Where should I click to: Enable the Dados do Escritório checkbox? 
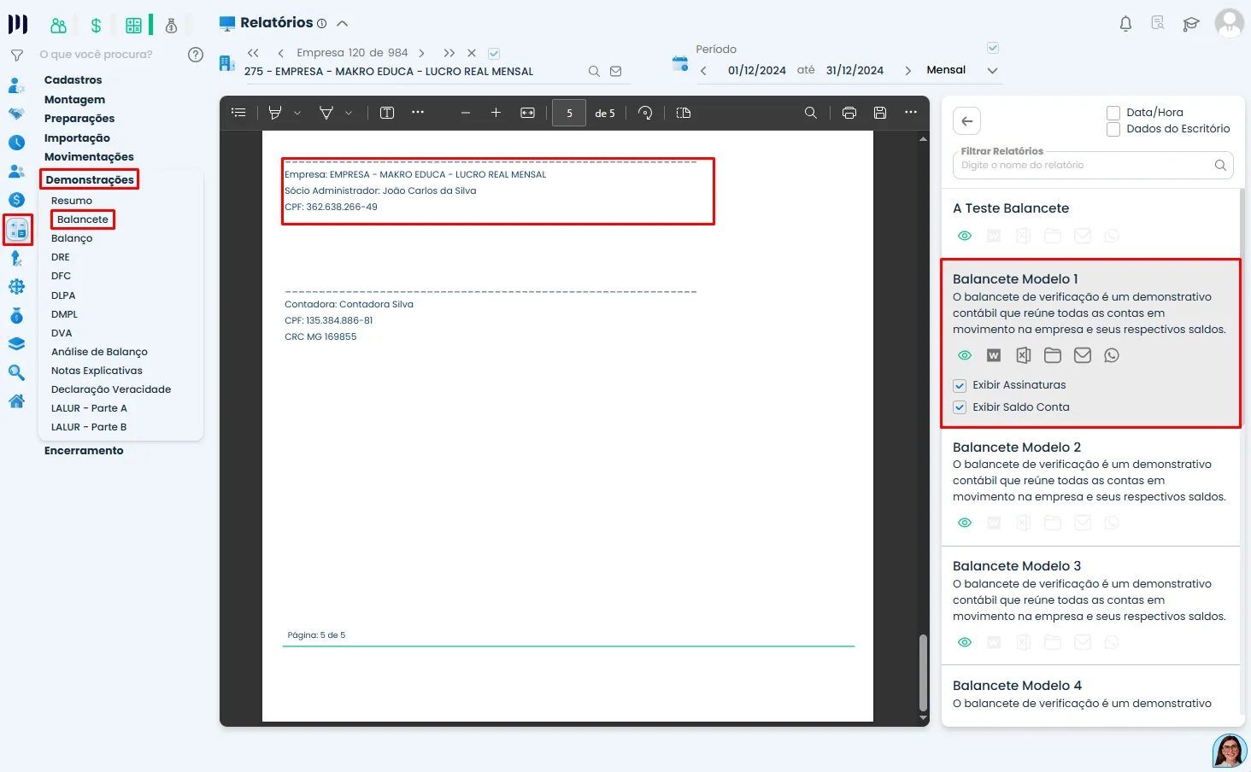pos(1113,130)
